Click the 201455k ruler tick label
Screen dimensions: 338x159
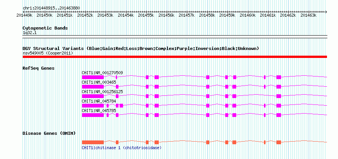(146, 15)
